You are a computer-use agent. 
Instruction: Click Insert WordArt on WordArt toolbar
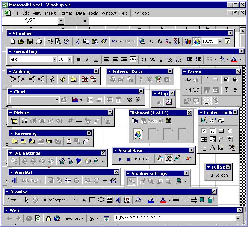14,180
